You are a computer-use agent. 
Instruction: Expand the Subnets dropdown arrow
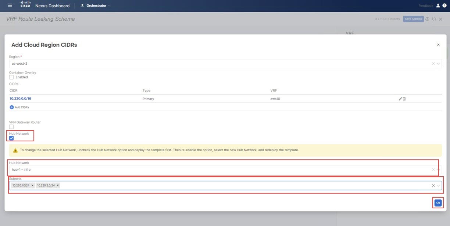tap(438, 186)
